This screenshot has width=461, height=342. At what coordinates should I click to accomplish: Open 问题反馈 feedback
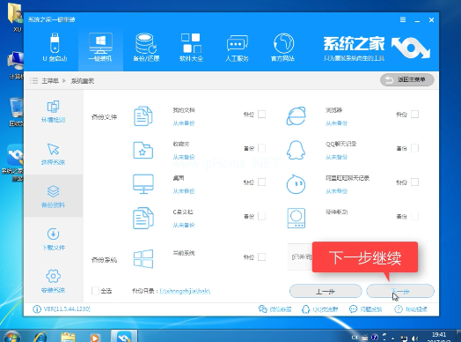[x=365, y=309]
